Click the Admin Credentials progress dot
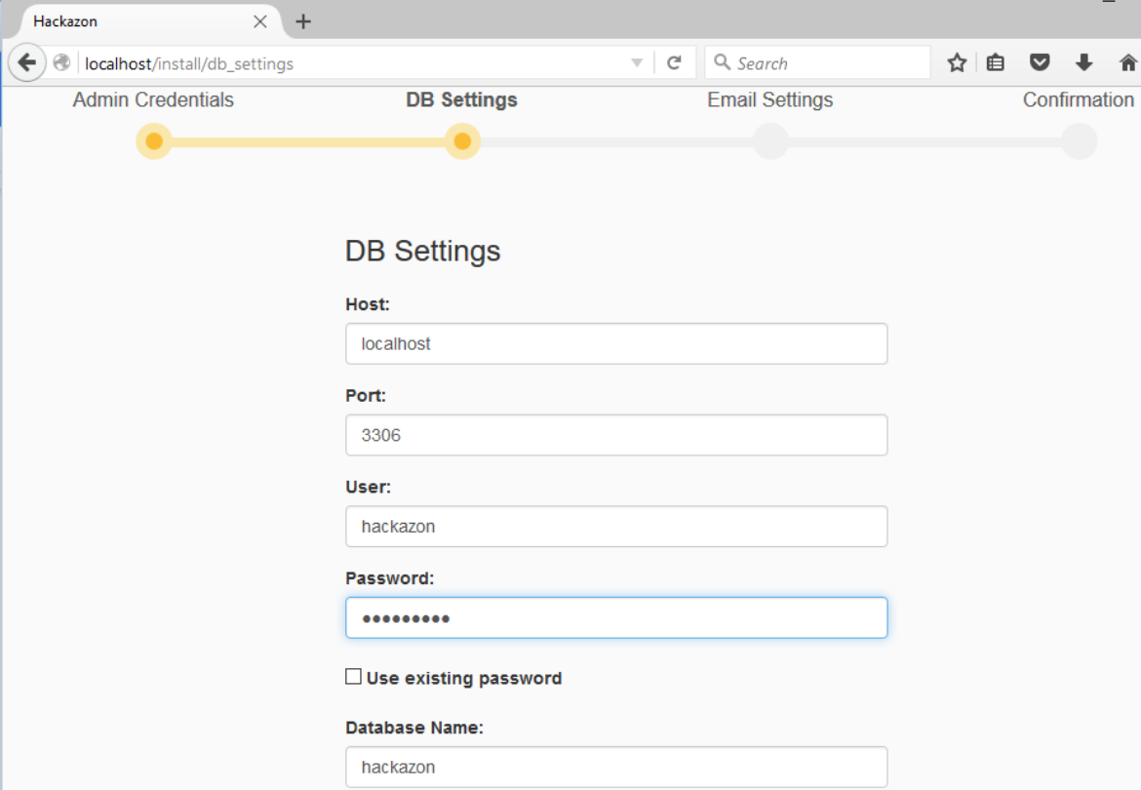Screen dimensions: 1141x790 [x=154, y=141]
